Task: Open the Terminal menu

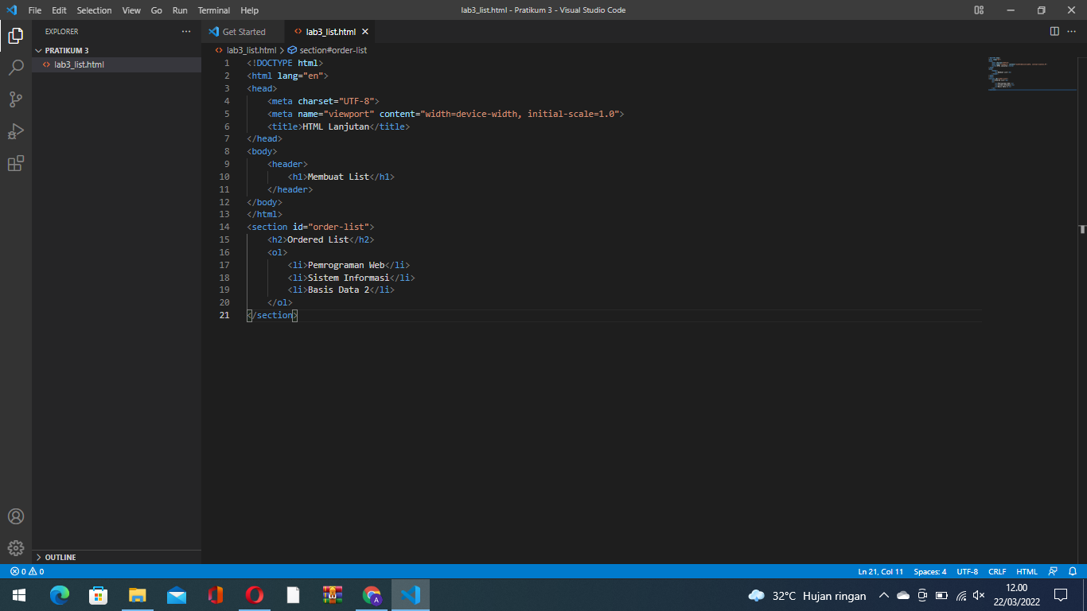Action: tap(213, 10)
